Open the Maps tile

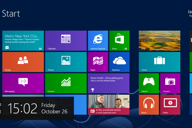(x=98, y=62)
